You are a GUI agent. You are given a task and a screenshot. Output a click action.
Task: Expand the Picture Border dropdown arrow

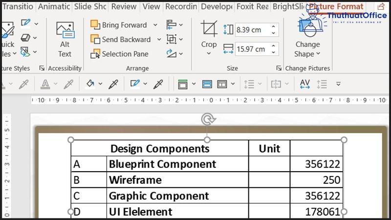click(x=36, y=24)
